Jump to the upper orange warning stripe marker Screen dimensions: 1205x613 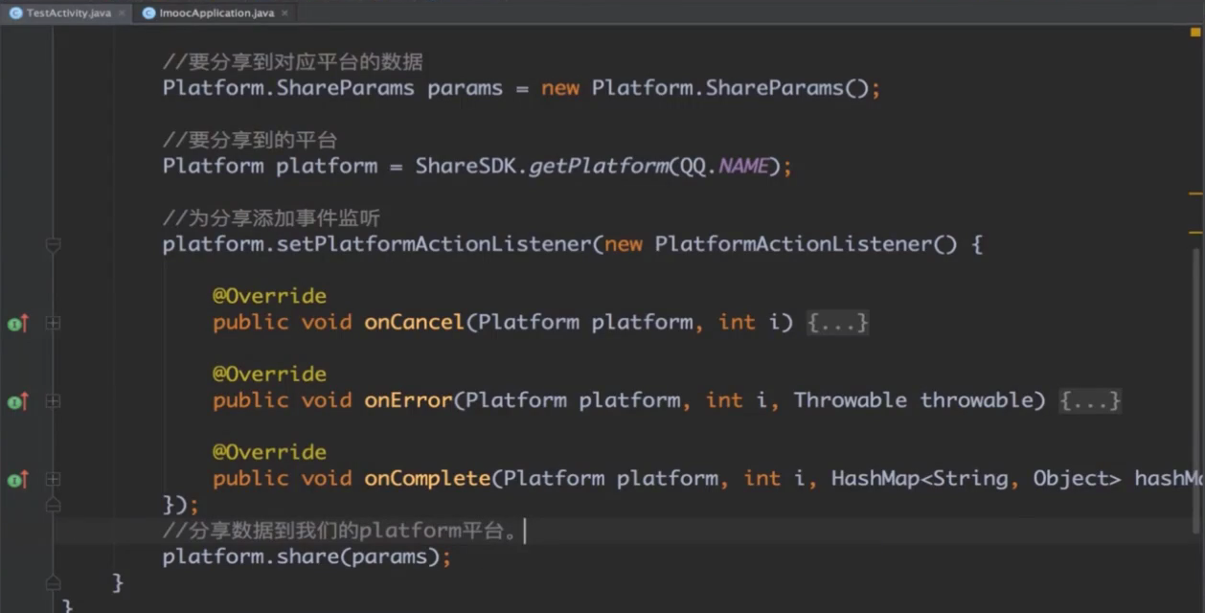(1194, 193)
